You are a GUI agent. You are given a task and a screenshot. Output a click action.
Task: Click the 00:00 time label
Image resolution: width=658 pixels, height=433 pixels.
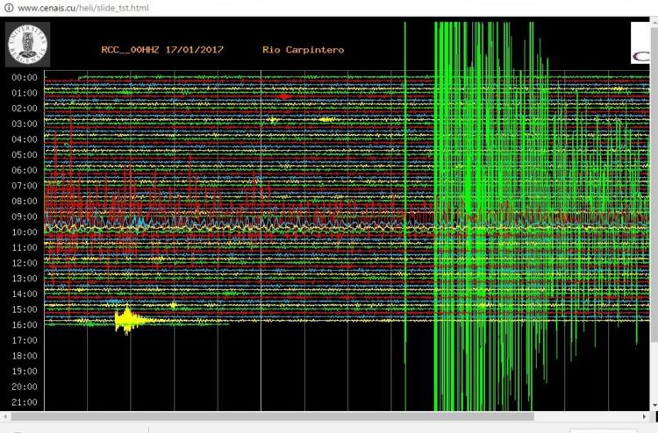[23, 77]
